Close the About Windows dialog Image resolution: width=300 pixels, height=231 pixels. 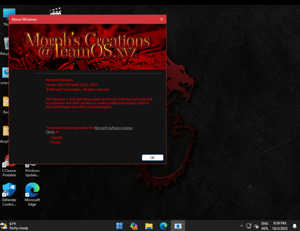pos(162,19)
